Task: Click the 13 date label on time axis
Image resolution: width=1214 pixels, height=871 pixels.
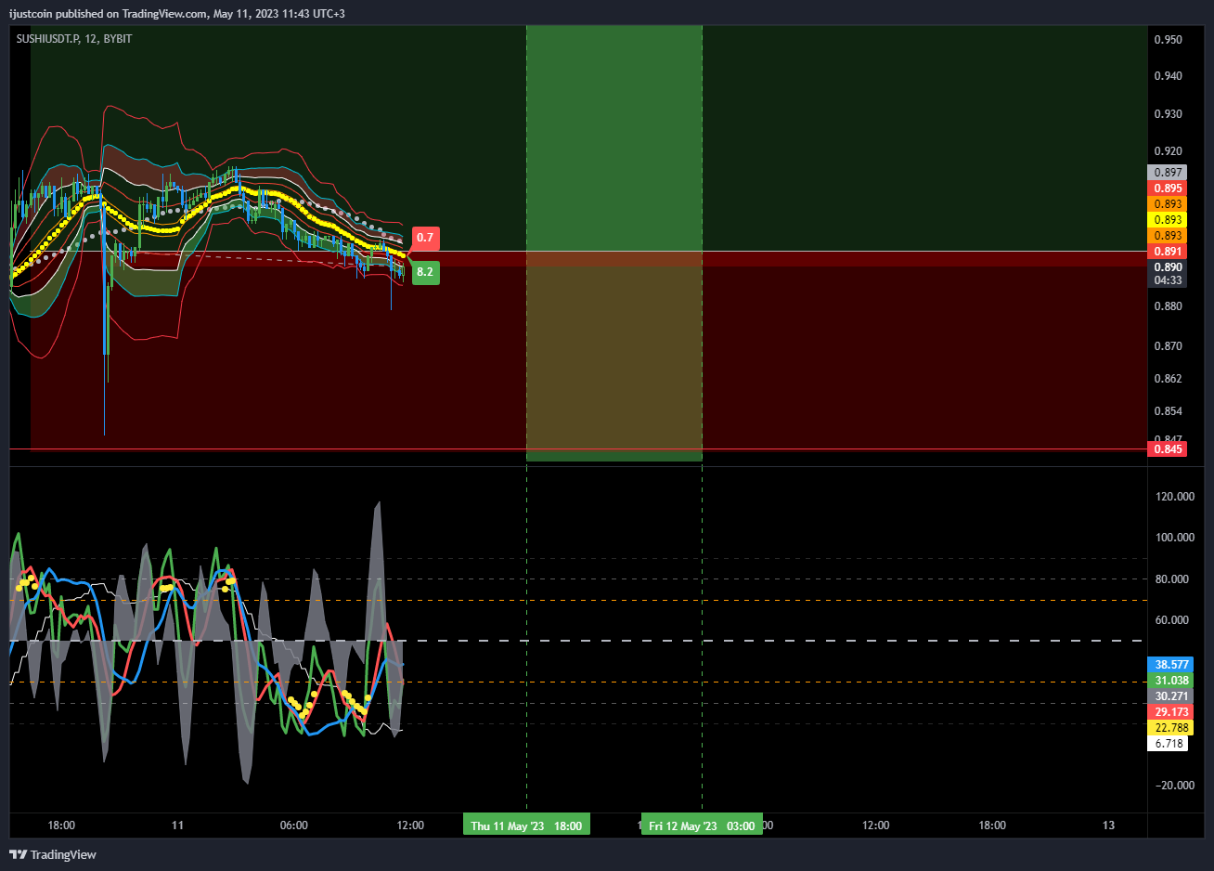Action: coord(1108,825)
